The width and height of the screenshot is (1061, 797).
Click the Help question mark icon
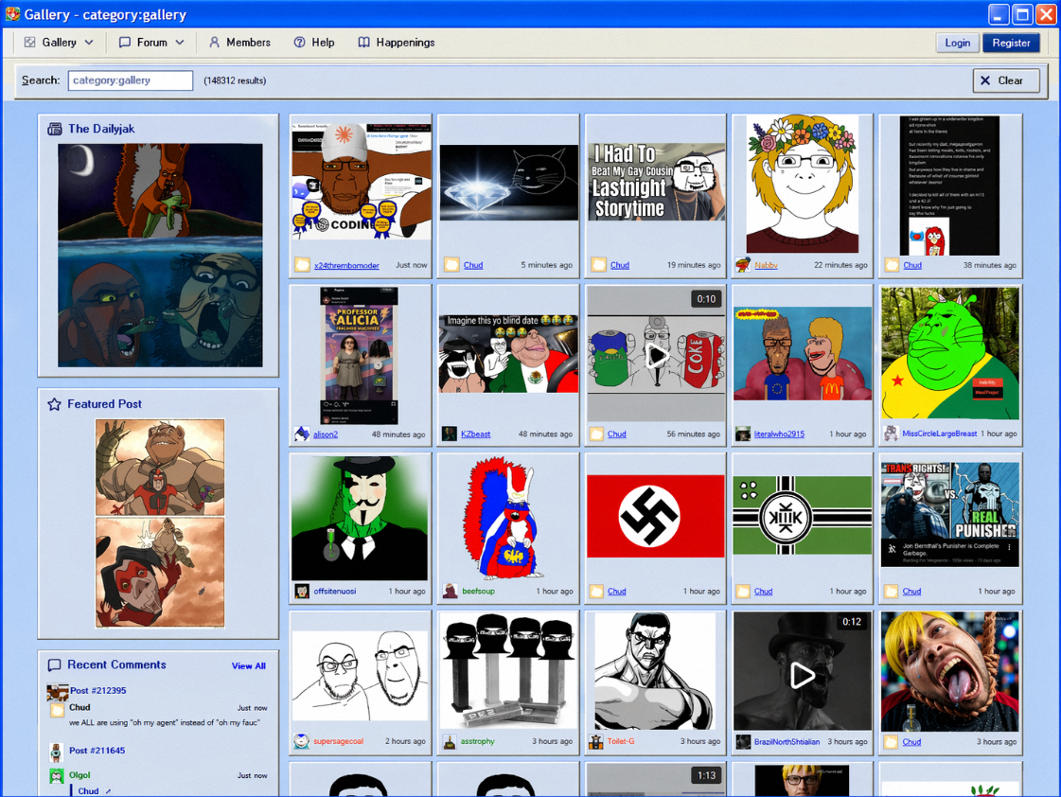(x=299, y=43)
